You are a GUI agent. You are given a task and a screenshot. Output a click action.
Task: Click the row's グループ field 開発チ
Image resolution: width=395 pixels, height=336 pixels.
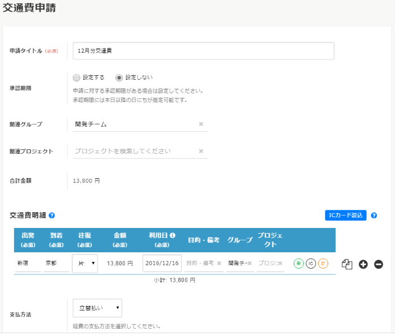coord(240,263)
